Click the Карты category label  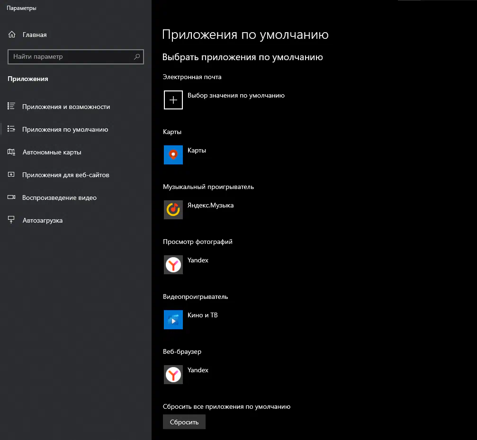[x=172, y=132]
